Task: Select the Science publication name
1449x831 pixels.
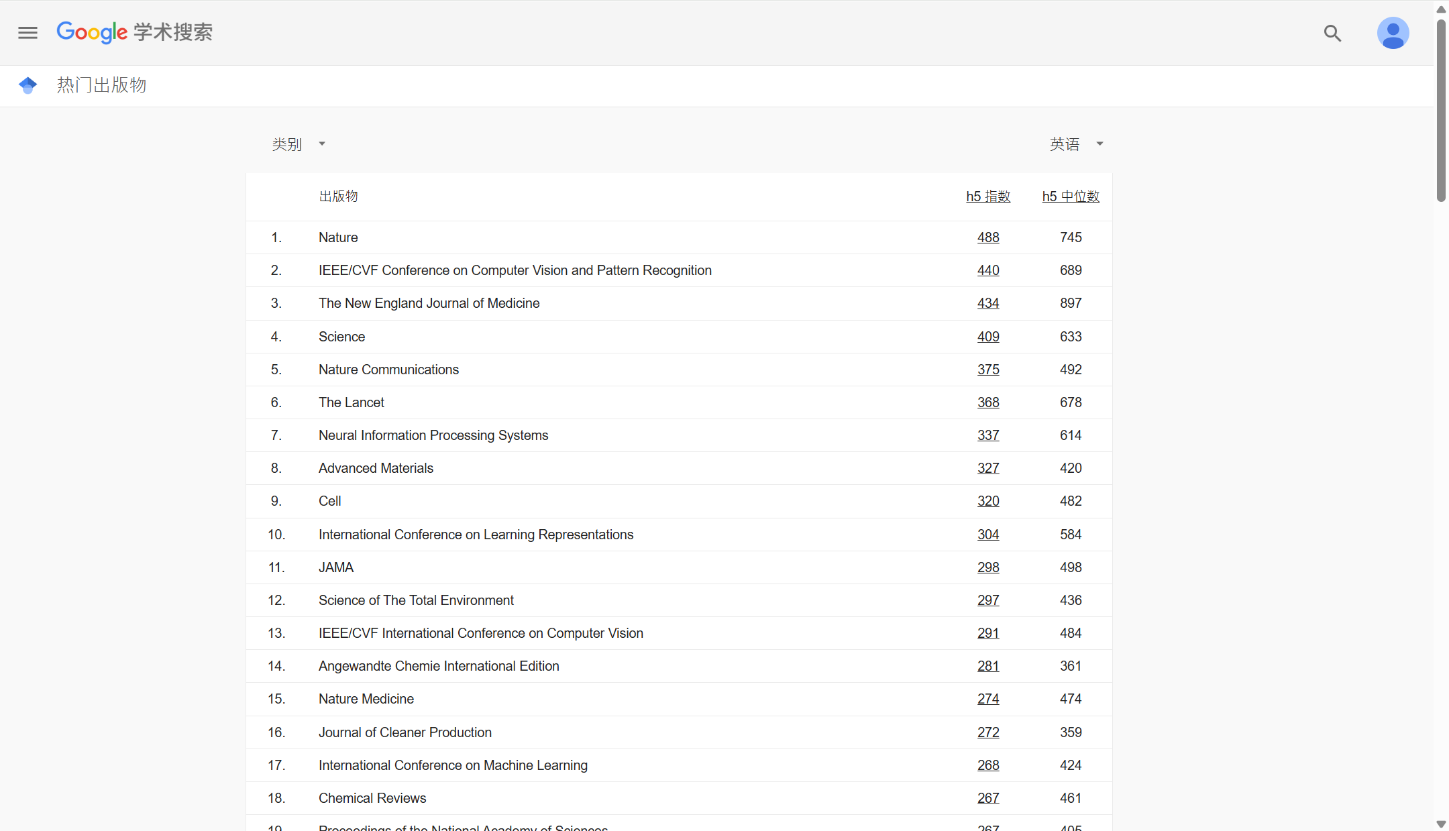Action: (x=341, y=337)
